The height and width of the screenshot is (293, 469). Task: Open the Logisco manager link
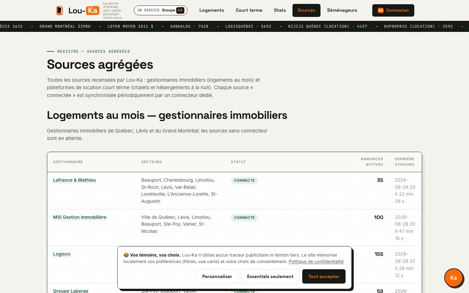62,254
